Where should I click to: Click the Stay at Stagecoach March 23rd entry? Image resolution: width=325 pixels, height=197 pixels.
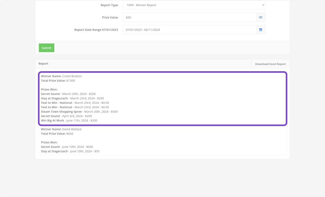click(x=72, y=98)
